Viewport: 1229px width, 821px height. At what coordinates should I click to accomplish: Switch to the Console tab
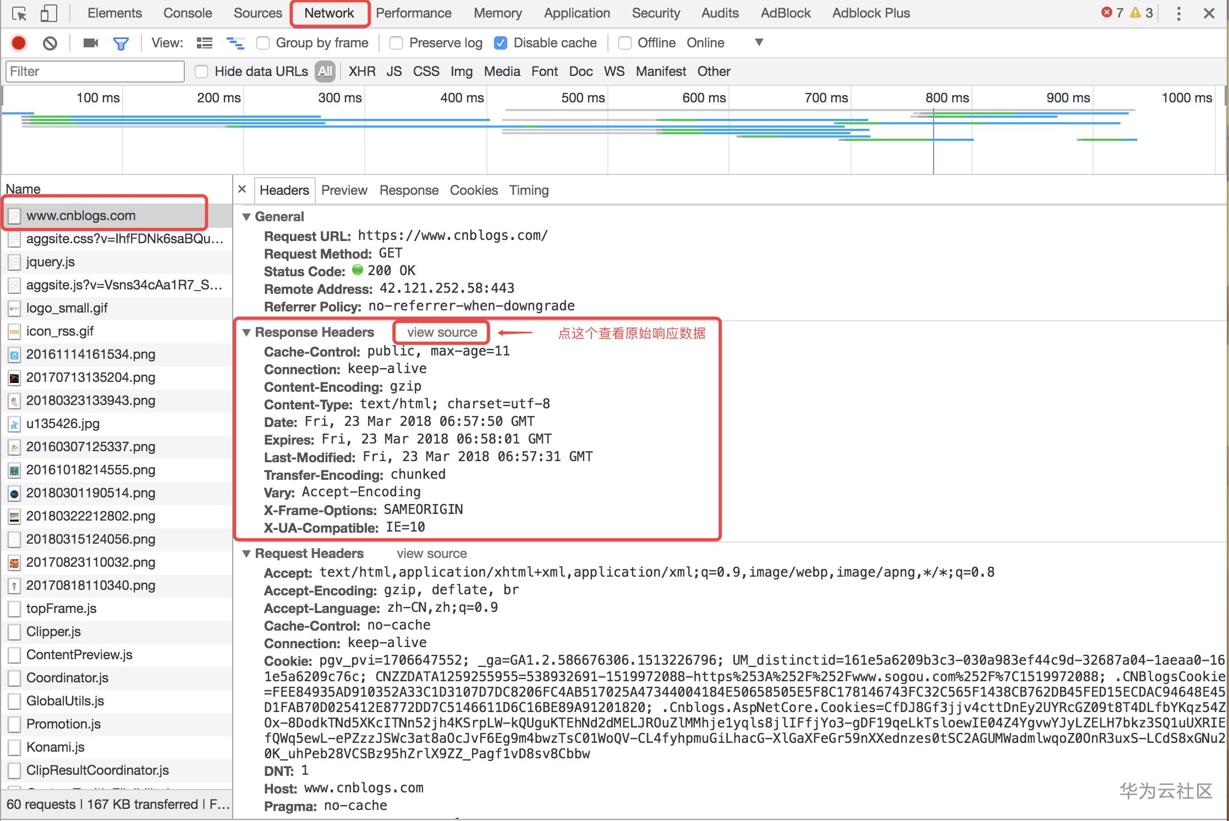click(x=187, y=13)
